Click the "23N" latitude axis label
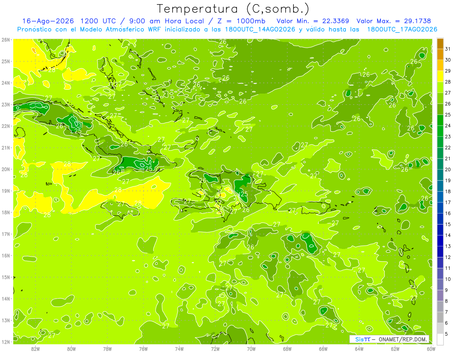The width and height of the screenshot is (458, 354). pos(5,104)
